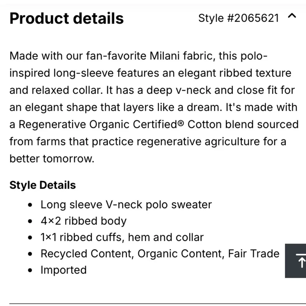Click the Imported bullet item

pos(63,270)
